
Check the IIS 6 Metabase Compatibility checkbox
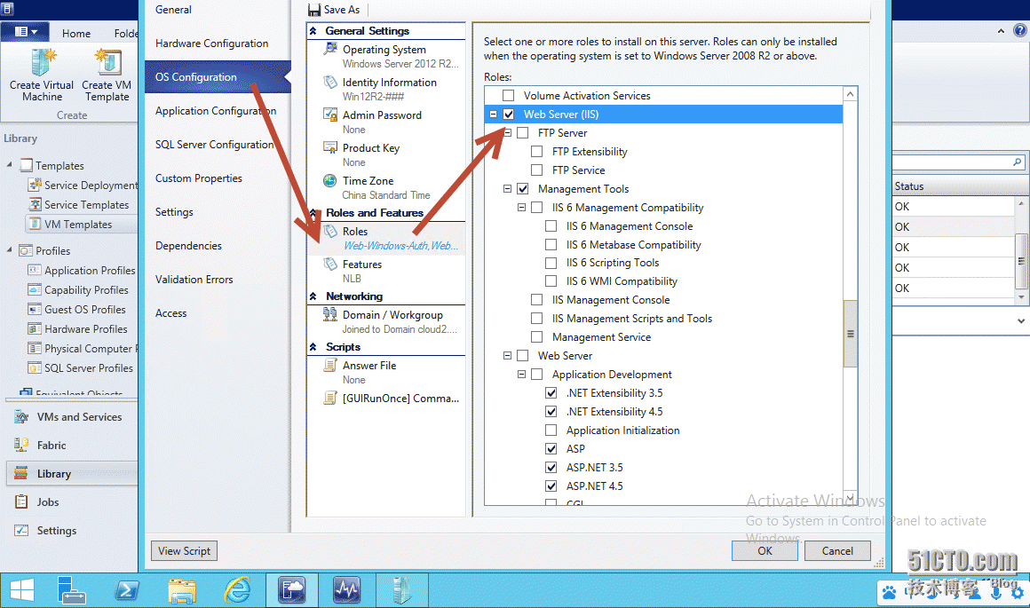tap(551, 245)
